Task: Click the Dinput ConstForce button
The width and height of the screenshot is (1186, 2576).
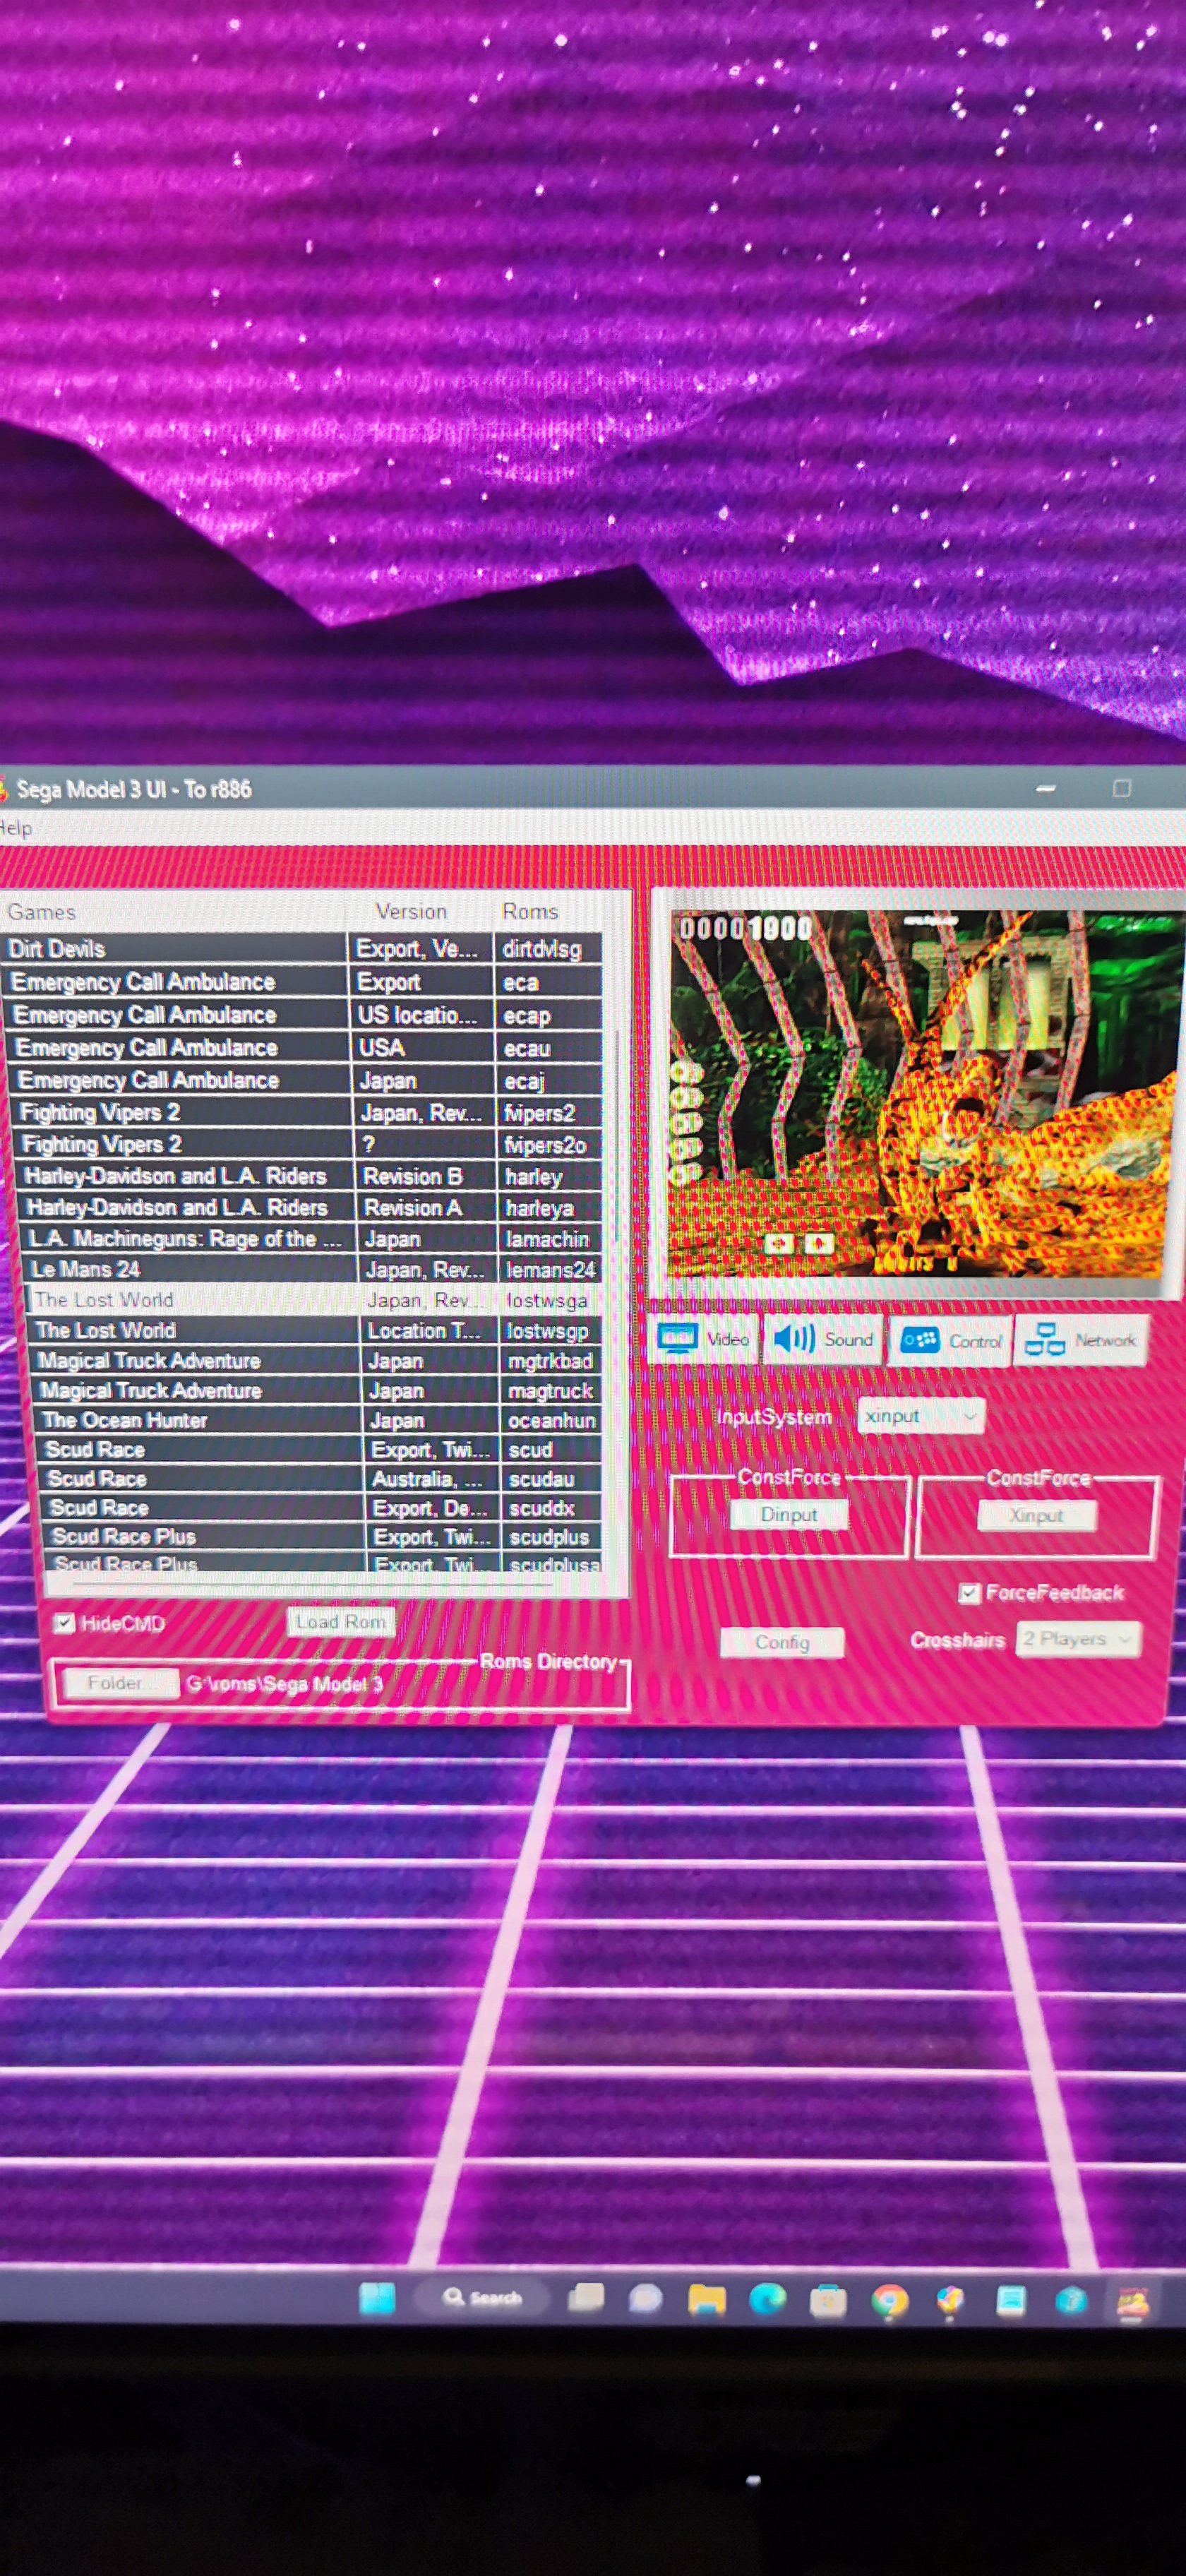Action: [x=789, y=1514]
